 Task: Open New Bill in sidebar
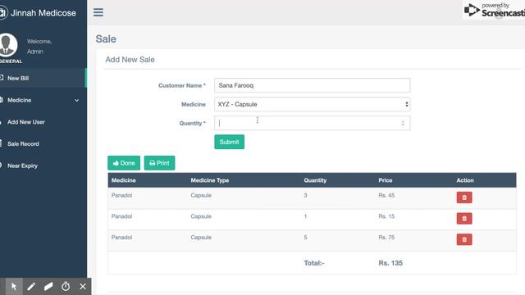pos(43,79)
